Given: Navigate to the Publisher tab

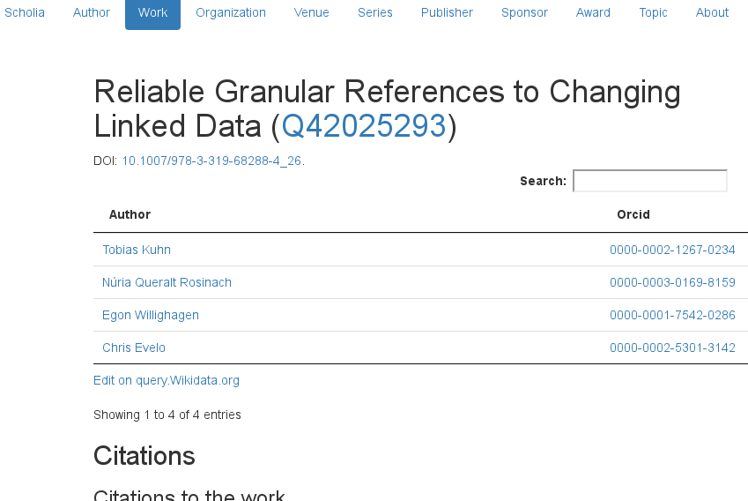Looking at the screenshot, I should click(447, 12).
